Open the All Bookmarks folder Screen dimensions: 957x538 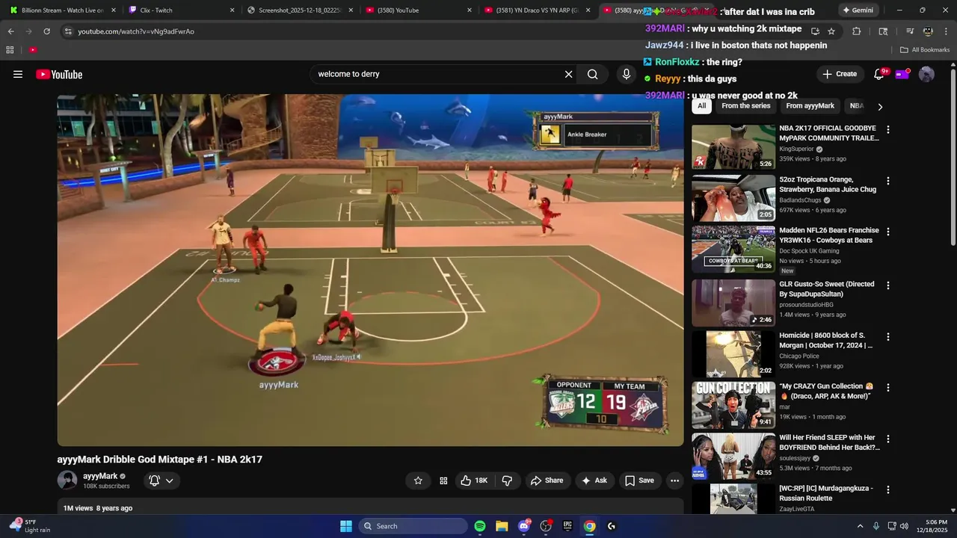click(925, 50)
